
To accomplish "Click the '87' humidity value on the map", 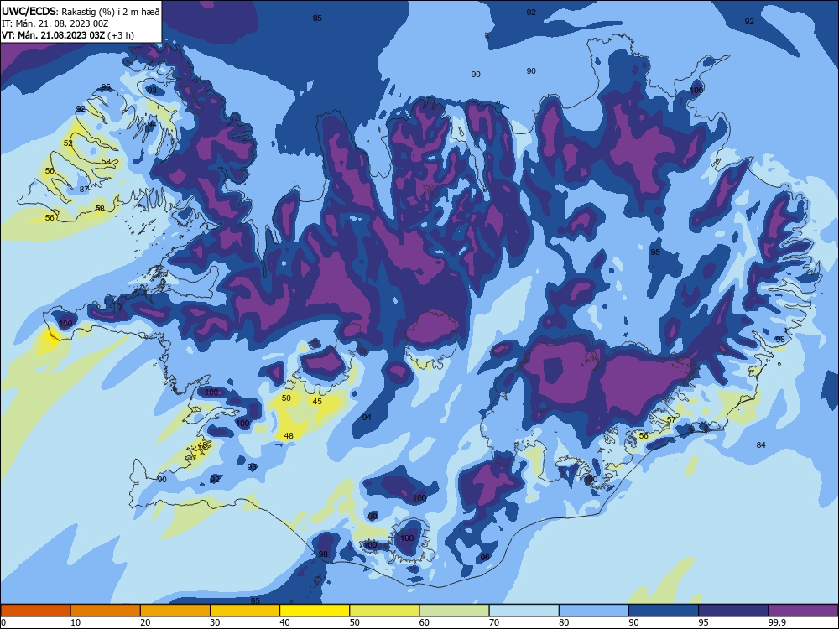I will pos(84,189).
